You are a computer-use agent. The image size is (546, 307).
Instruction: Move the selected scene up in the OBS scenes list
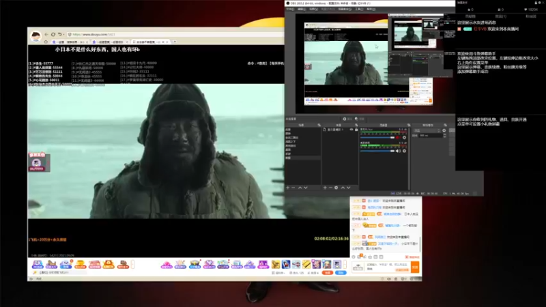(300, 188)
